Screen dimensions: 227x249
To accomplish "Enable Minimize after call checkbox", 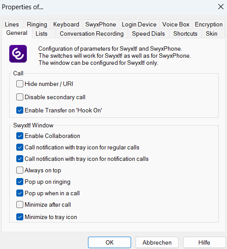I will click(x=20, y=204).
